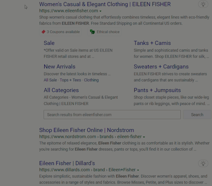This screenshot has height=186, width=212.
Task: Open Sweaters + Cardigans sitelink
Action: tap(161, 67)
